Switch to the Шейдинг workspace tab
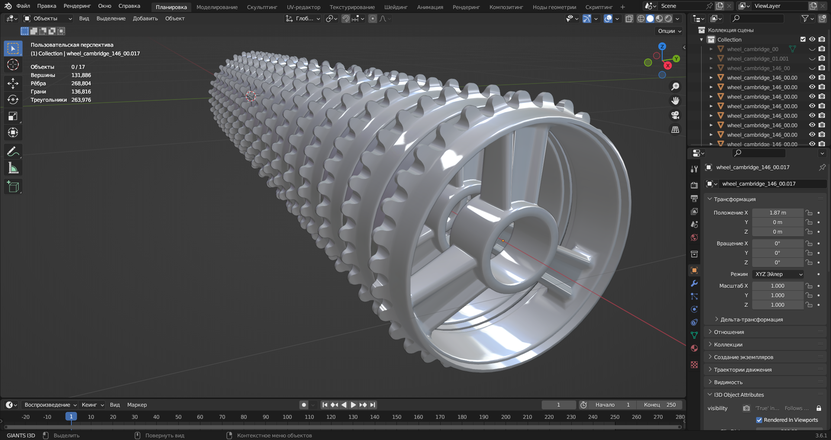The height and width of the screenshot is (440, 831). [396, 7]
